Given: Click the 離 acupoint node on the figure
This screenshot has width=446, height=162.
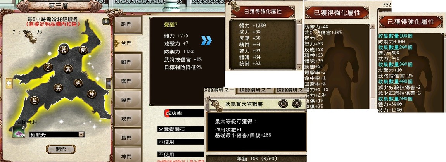Looking at the screenshot, I should tap(83, 50).
